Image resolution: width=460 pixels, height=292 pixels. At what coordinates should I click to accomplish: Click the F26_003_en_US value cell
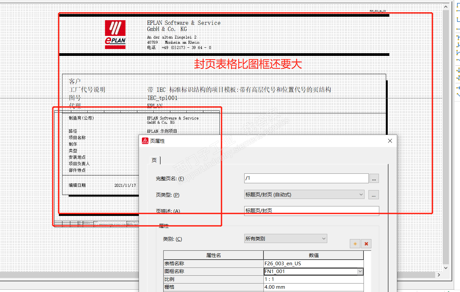pos(314,264)
